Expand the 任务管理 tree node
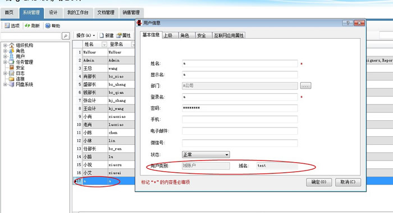The width and height of the screenshot is (393, 213). [5, 62]
